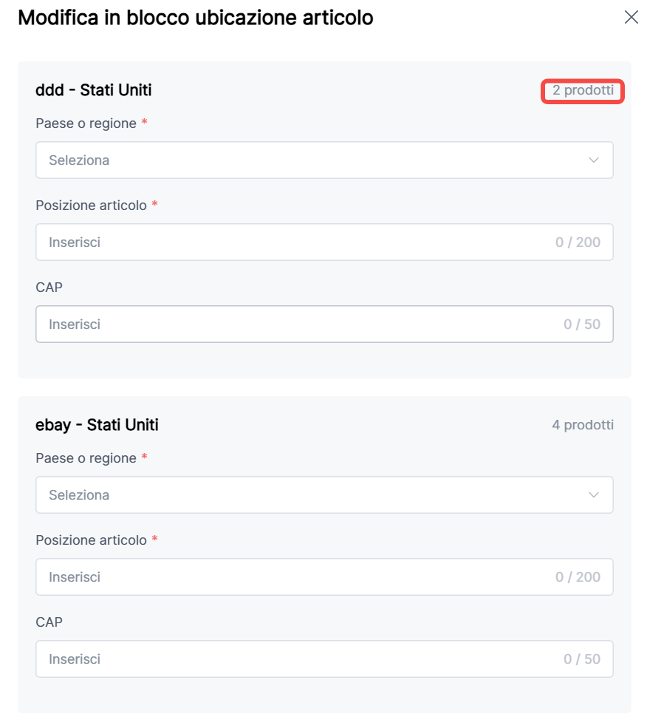647x714 pixels.
Task: Click the "2 prodotti" count label
Action: [x=583, y=91]
